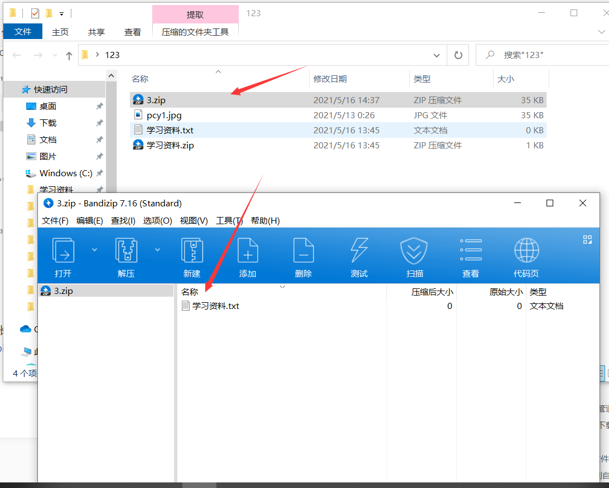Image resolution: width=609 pixels, height=488 pixels.
Task: Open the quick access toolbar customize dropdown
Action: click(x=61, y=14)
